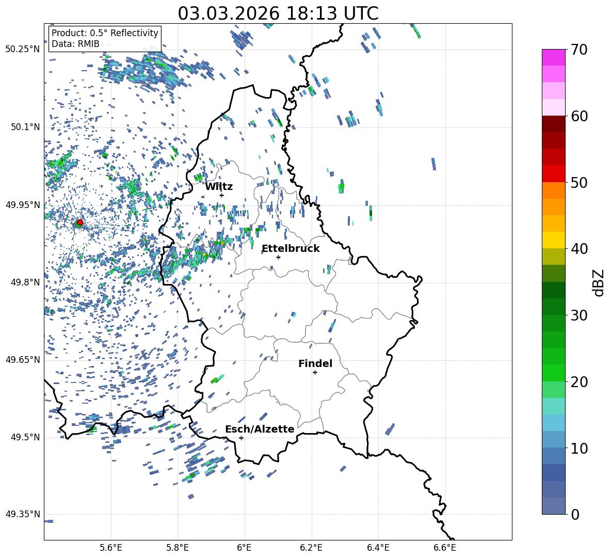611x558 pixels.
Task: Select the Esch/Alzette station cross marker
Action: click(241, 438)
